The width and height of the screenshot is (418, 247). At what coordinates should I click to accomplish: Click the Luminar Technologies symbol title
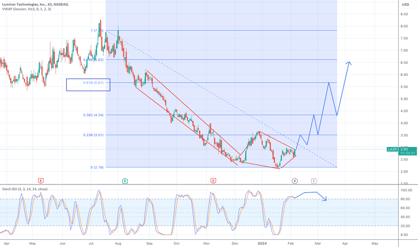click(35, 4)
